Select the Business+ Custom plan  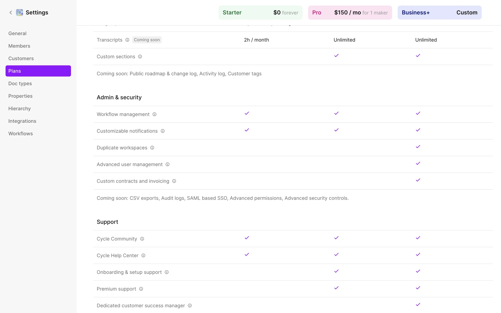tap(439, 13)
